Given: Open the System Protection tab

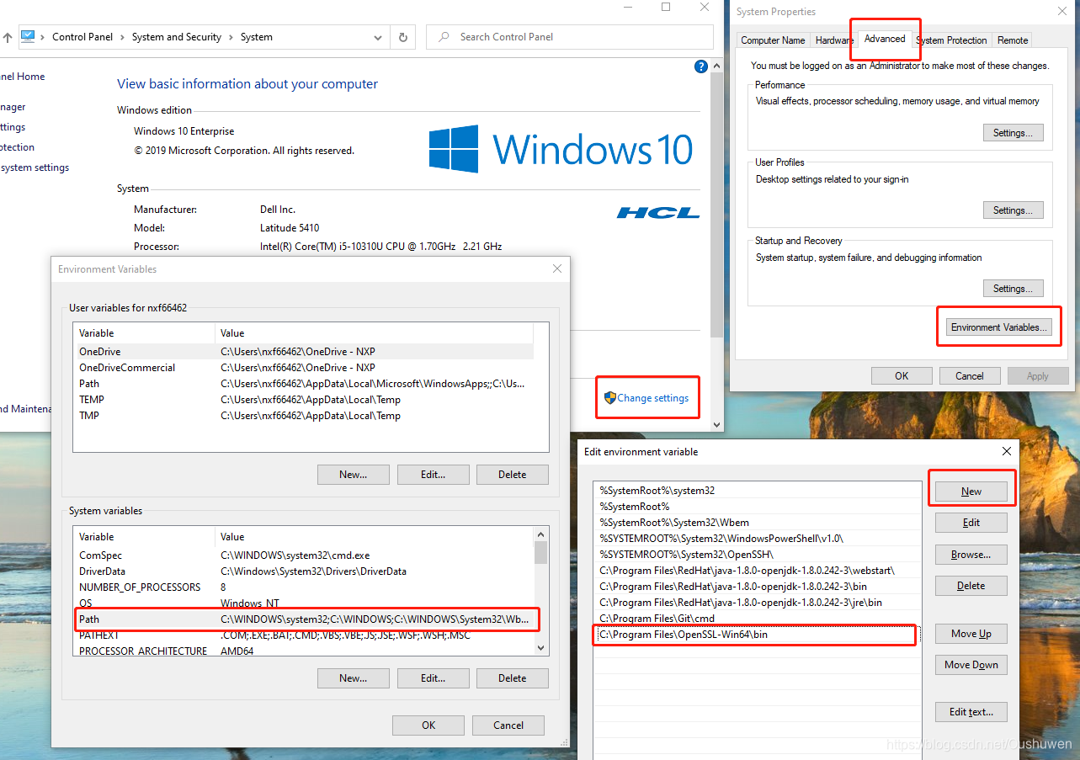Looking at the screenshot, I should (x=951, y=40).
